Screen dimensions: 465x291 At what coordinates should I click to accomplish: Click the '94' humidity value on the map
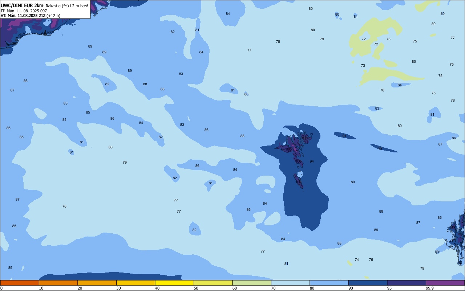pos(312,161)
